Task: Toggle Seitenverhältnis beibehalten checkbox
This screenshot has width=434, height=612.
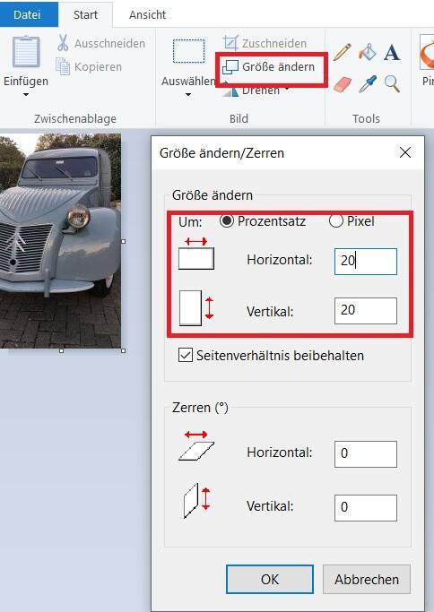Action: click(x=186, y=355)
